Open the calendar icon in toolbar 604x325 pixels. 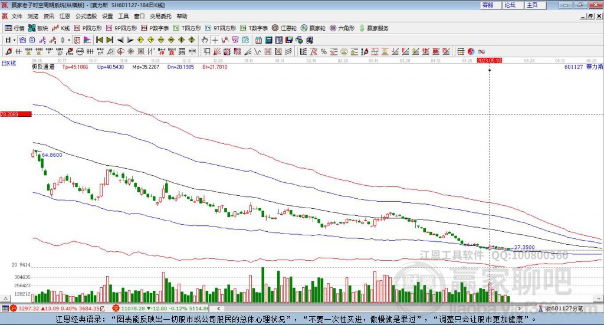258,40
